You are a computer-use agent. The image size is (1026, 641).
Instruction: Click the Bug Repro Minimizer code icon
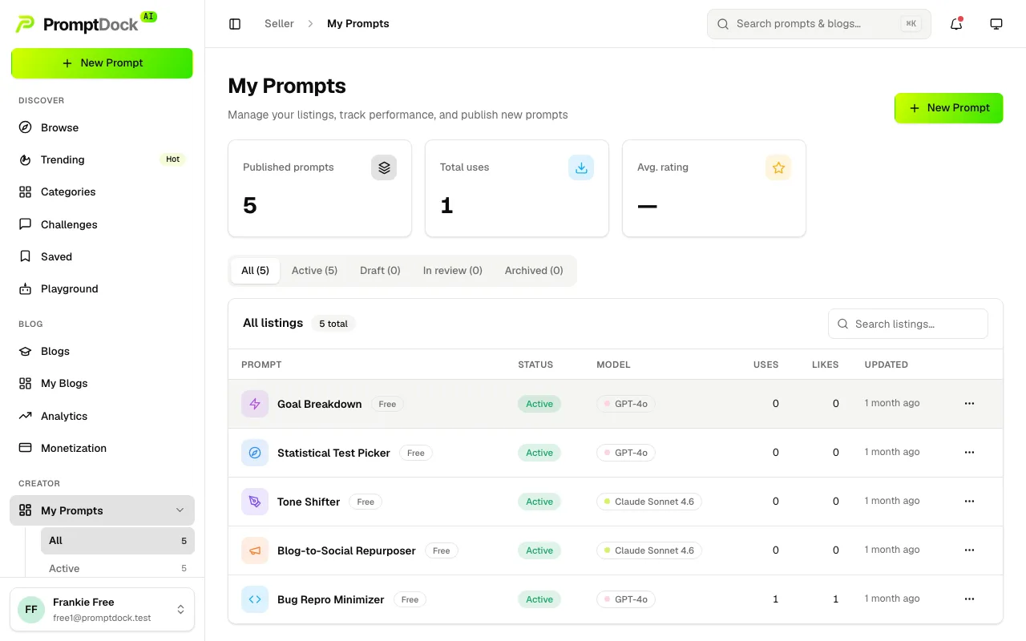(255, 599)
